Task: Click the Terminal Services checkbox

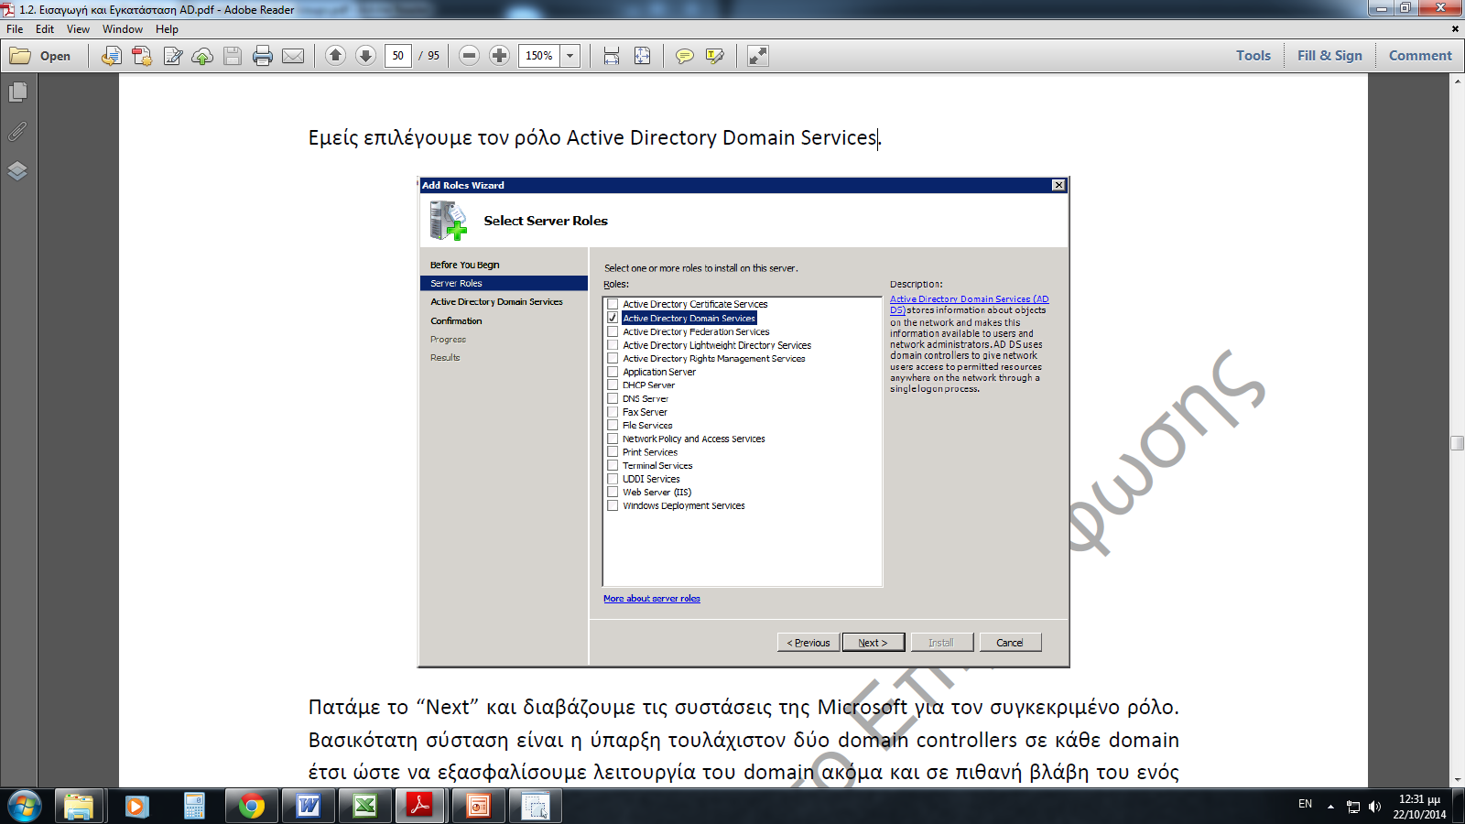Action: pos(613,465)
